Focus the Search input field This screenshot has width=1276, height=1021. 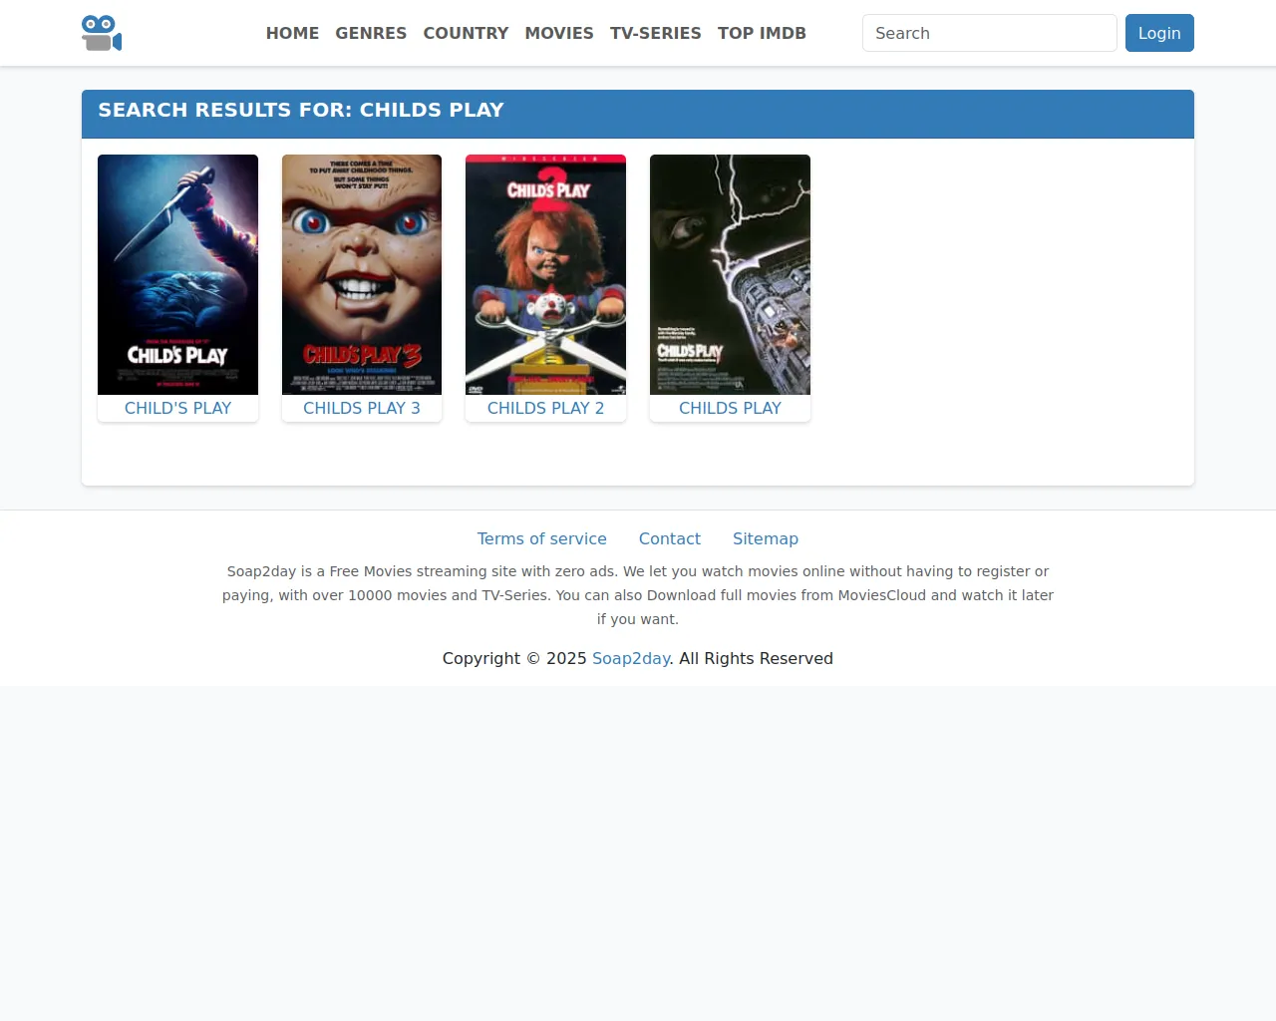(989, 33)
